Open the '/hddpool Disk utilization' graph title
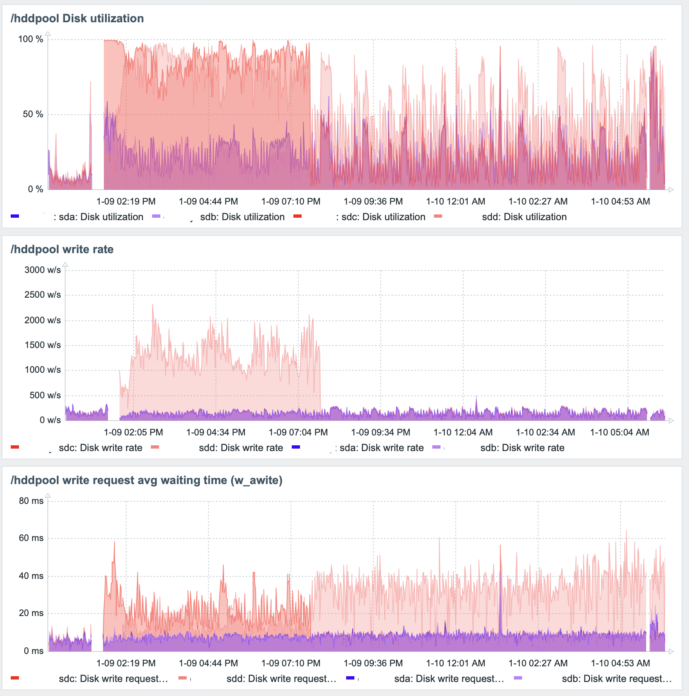This screenshot has width=689, height=696. click(77, 19)
